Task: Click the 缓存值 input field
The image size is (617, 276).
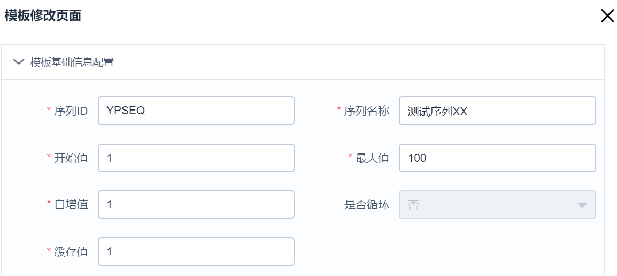Action: [196, 251]
